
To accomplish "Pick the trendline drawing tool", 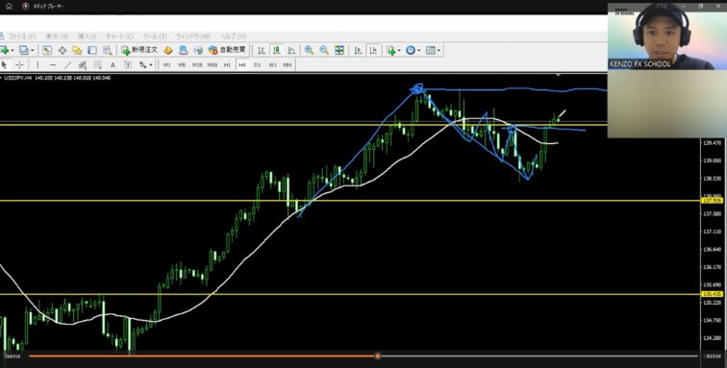I will (x=67, y=65).
